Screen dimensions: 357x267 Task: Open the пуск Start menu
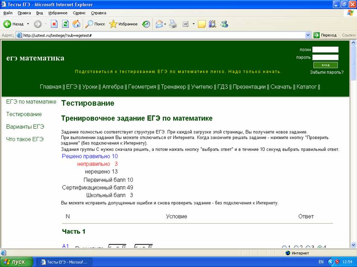point(16,262)
